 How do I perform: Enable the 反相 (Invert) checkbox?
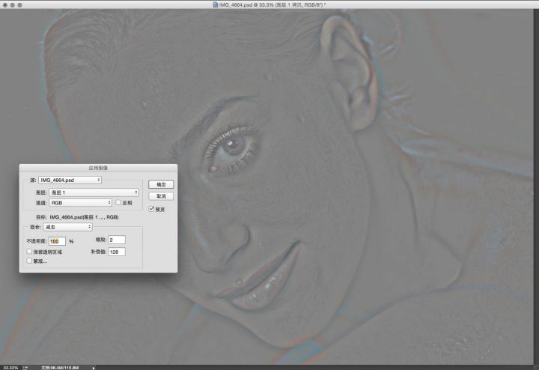[118, 202]
